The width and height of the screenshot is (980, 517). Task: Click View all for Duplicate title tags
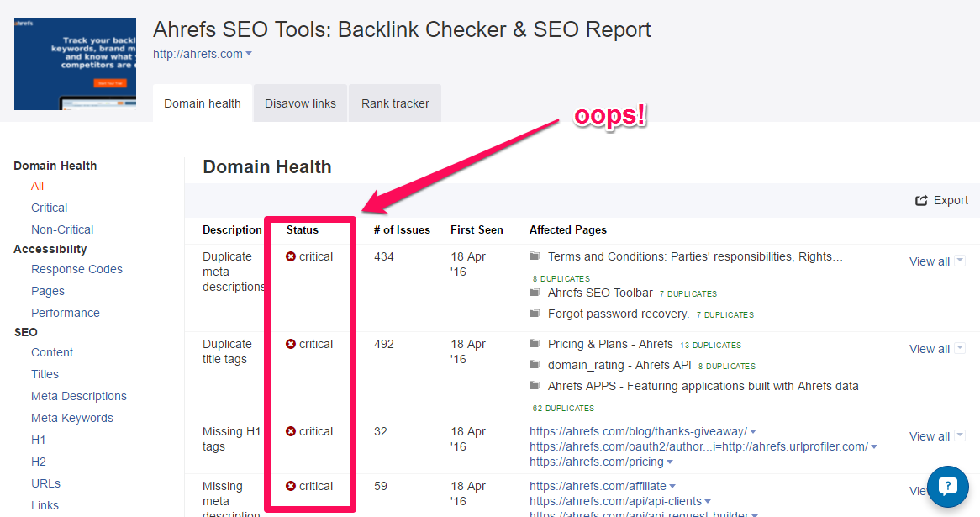tap(930, 349)
